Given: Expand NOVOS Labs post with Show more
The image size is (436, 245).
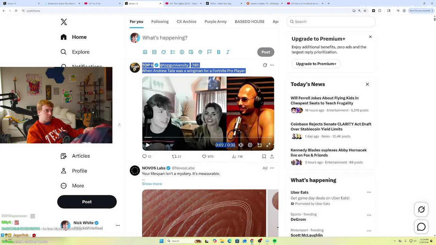Looking at the screenshot, I should coord(152,184).
